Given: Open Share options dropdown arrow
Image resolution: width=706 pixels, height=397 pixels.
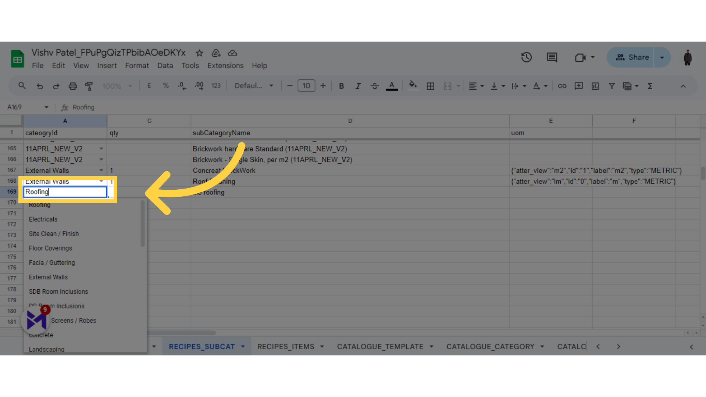Looking at the screenshot, I should tap(662, 57).
